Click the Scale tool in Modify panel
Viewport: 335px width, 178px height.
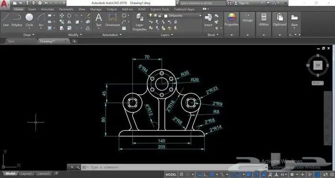click(69, 28)
